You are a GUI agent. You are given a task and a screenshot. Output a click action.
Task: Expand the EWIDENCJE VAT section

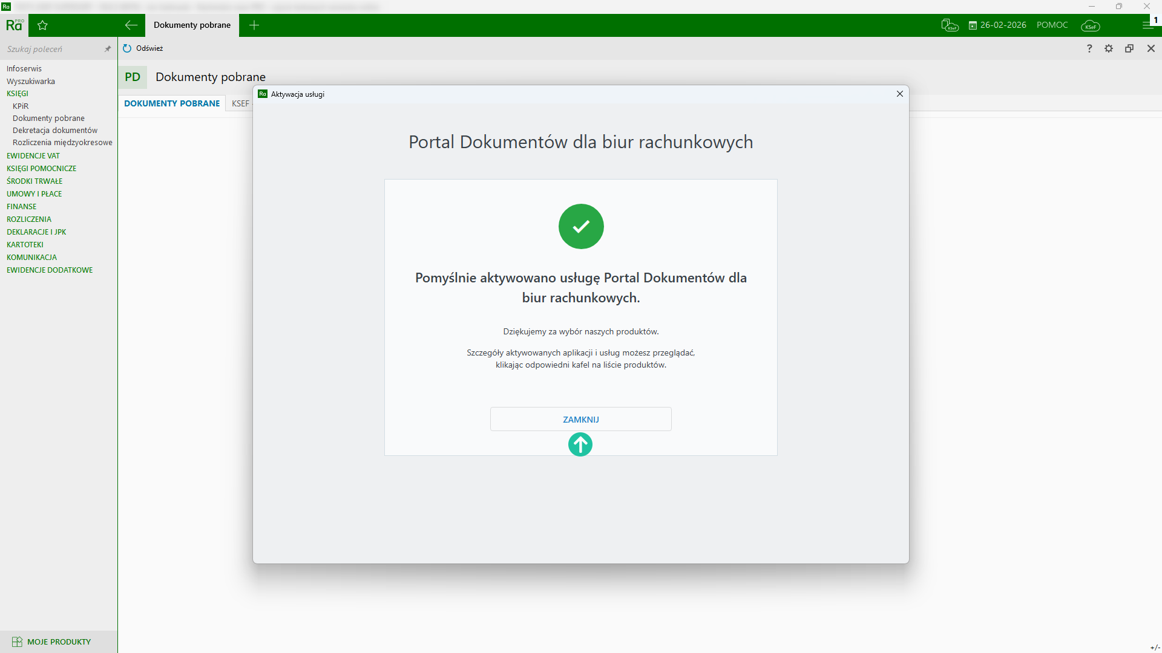pos(33,156)
